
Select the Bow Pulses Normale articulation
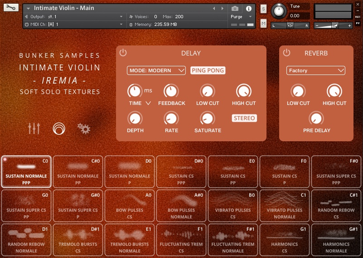coord(181,206)
